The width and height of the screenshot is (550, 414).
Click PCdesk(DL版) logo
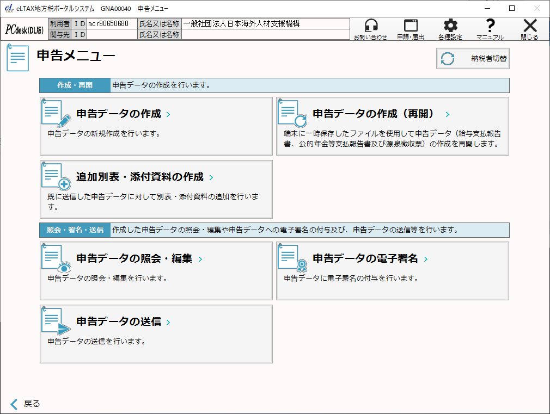[x=25, y=29]
